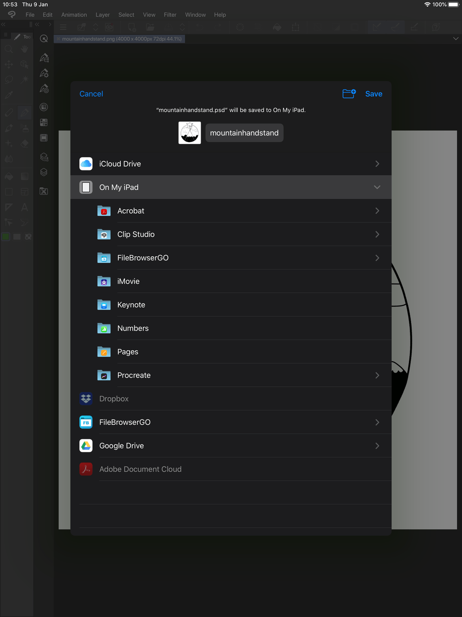Tap the new folder icon in the dialog
The image size is (462, 617).
[349, 94]
